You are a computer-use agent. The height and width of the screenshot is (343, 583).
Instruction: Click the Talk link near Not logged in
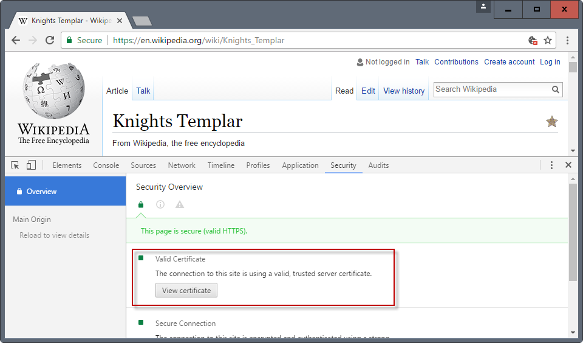click(422, 62)
